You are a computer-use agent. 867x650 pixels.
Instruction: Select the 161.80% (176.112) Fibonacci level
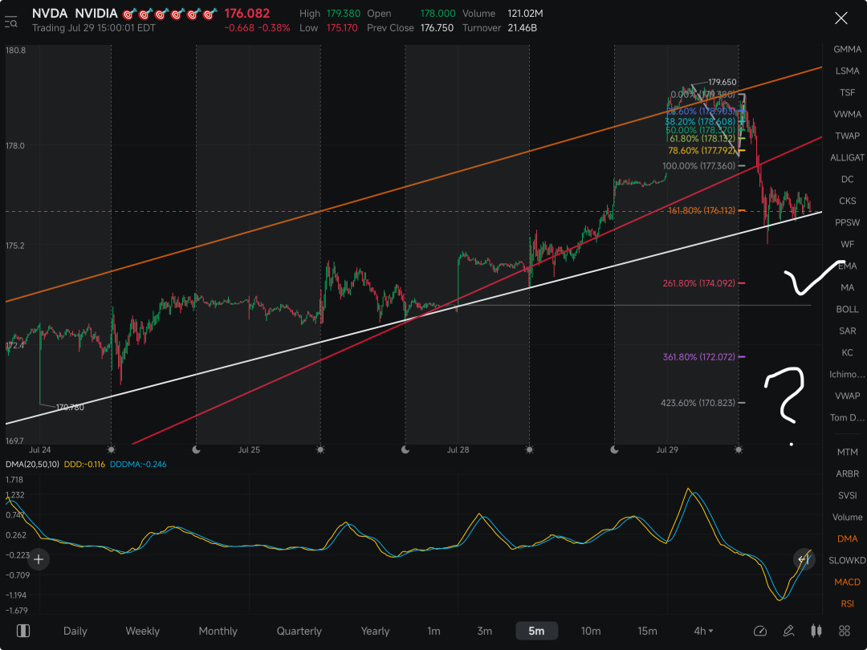702,210
